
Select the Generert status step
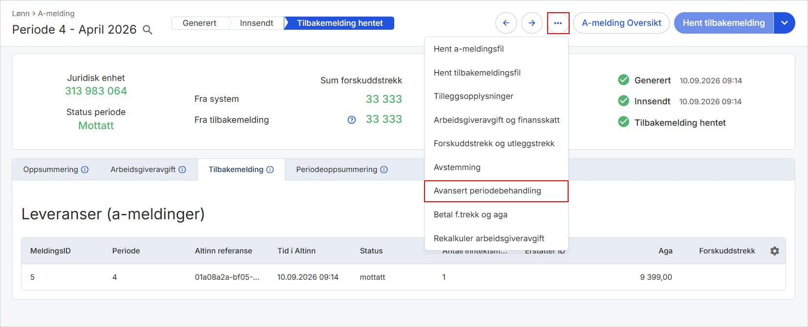199,23
